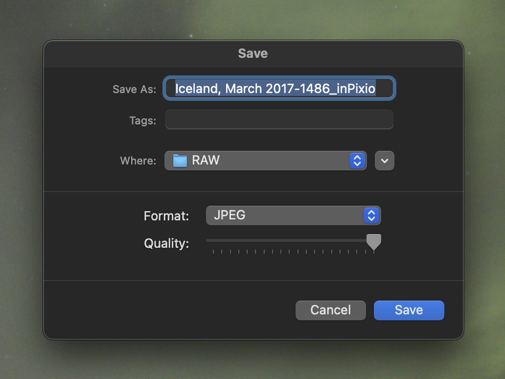Click the blue arrows on the Format selector
Image resolution: width=505 pixels, height=379 pixels.
click(x=371, y=216)
